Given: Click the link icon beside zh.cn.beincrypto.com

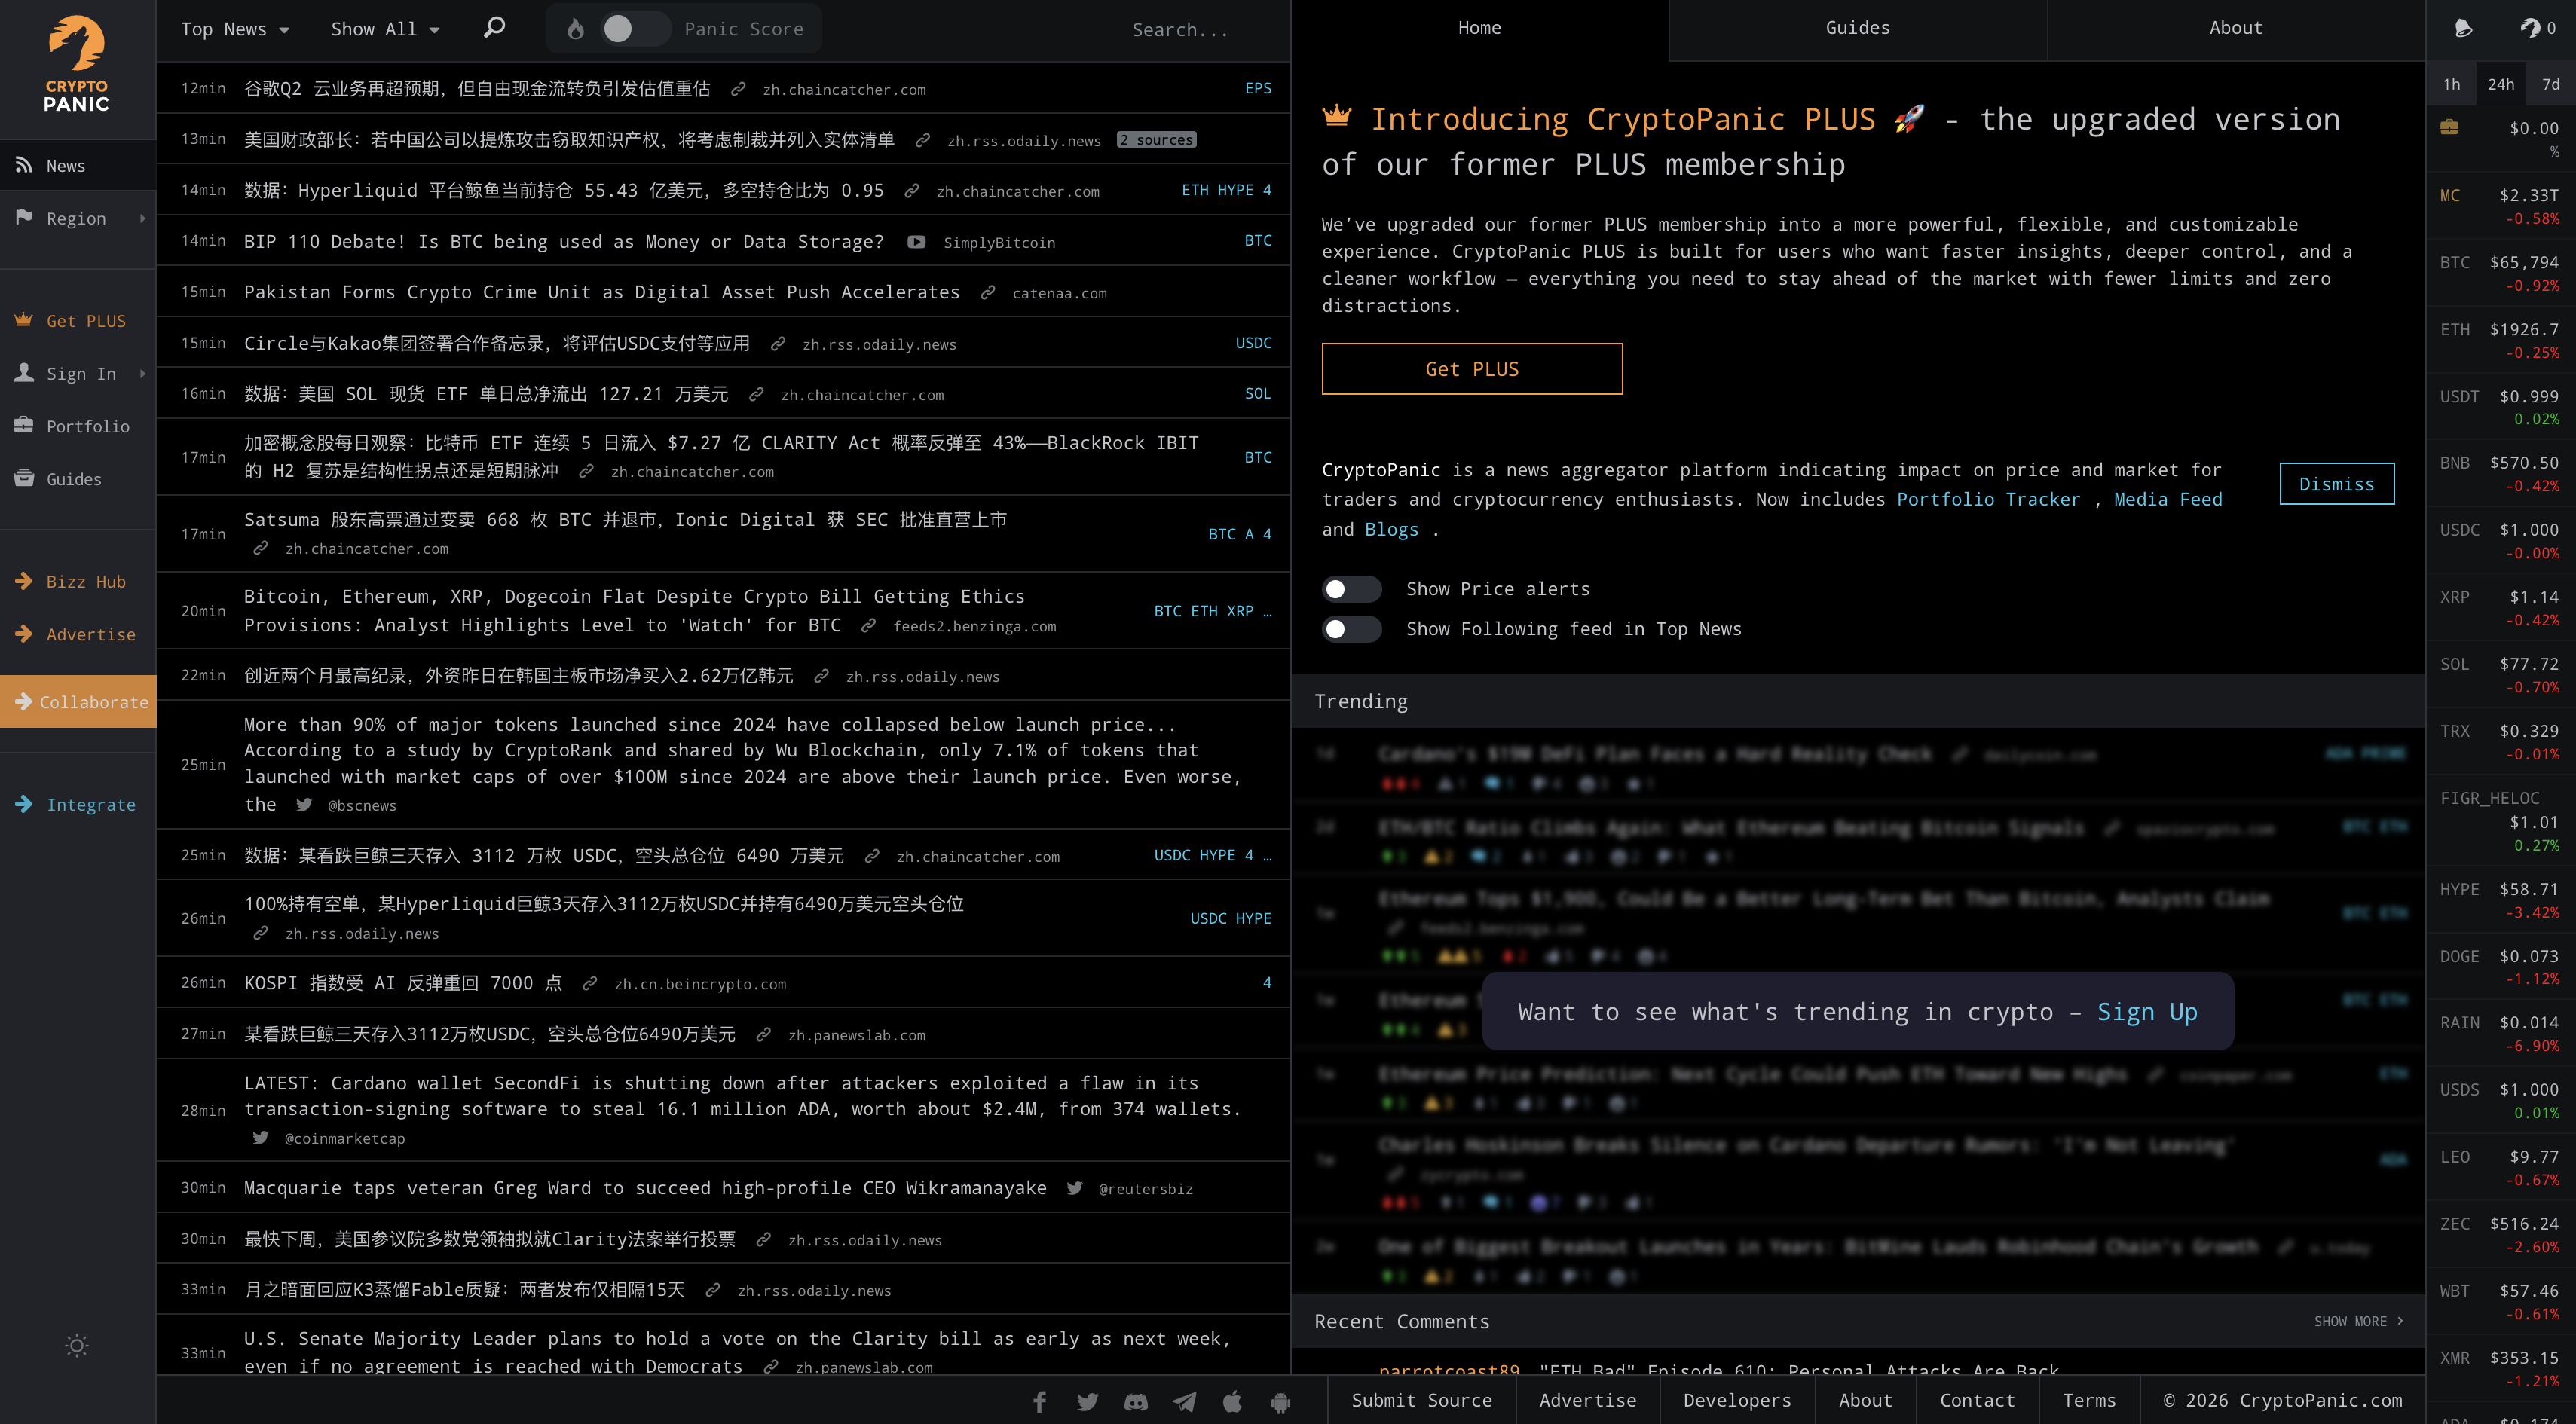Looking at the screenshot, I should [590, 984].
